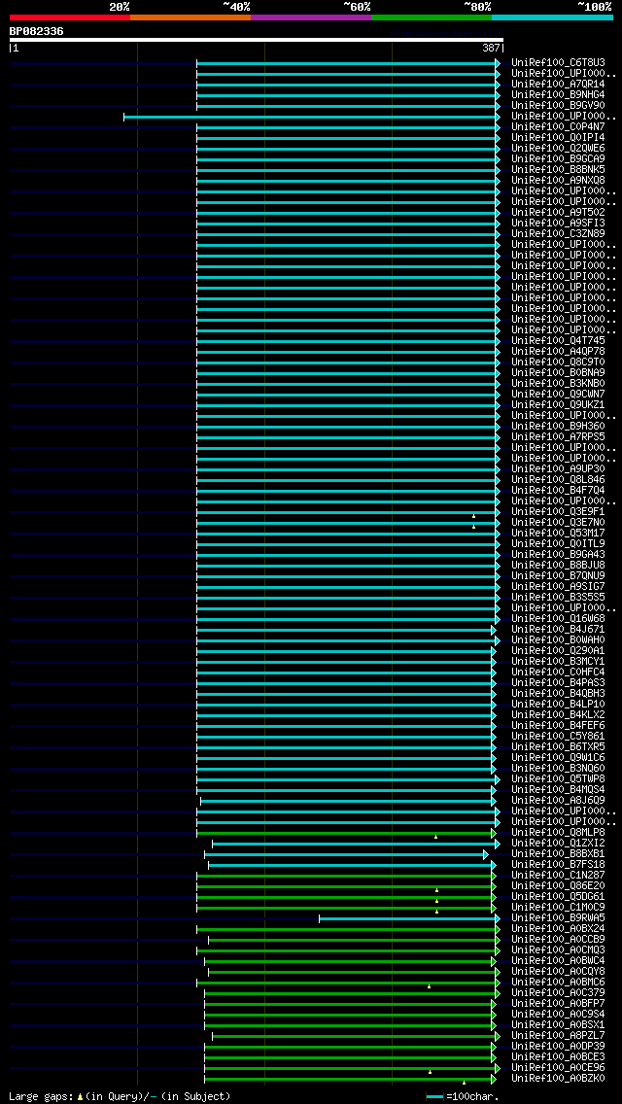Click the arrowhead ending the B4J671 alignment
This screenshot has width=622, height=1104.
tap(494, 630)
